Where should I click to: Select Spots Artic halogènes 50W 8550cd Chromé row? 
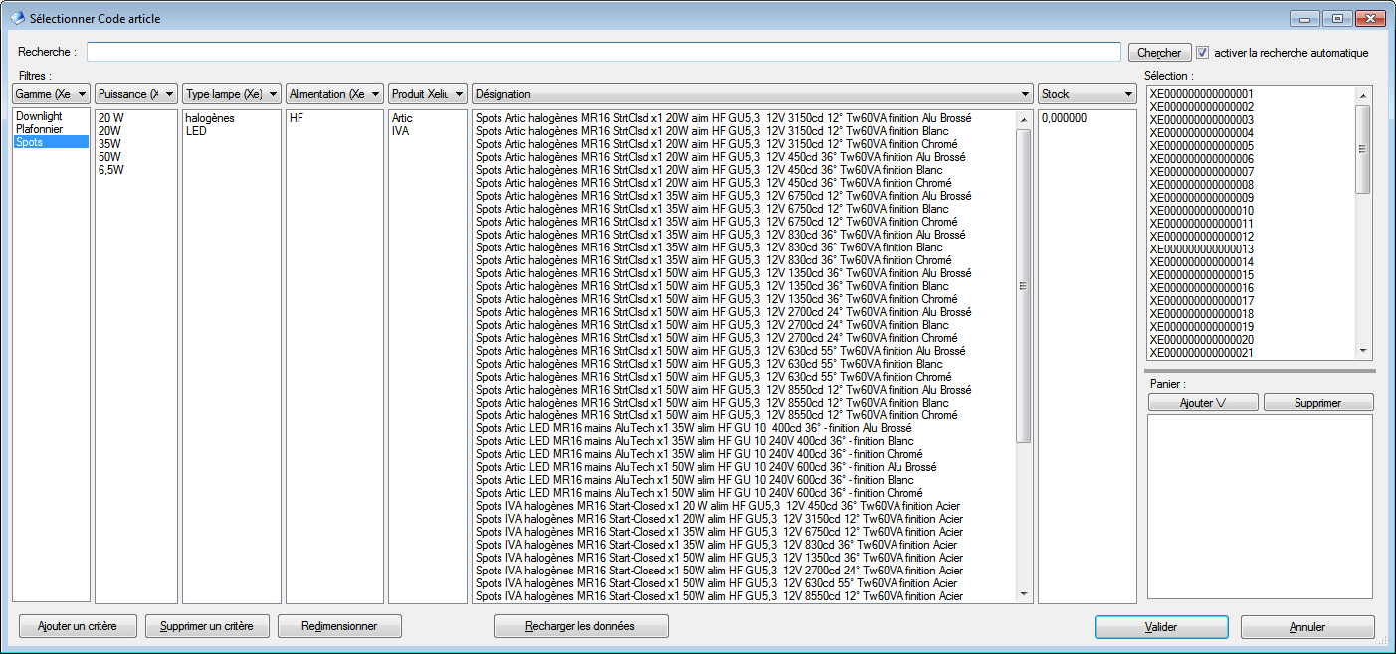tap(743, 415)
